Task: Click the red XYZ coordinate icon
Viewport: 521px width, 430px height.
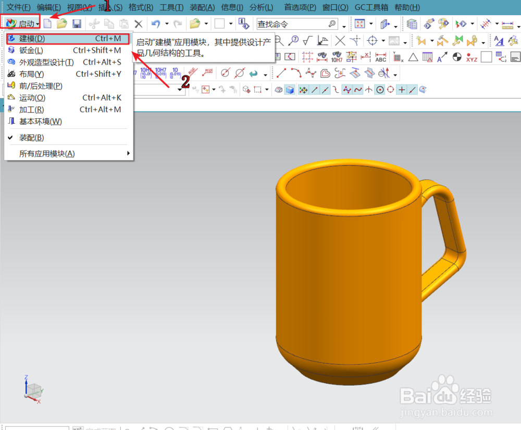Action: [472, 57]
